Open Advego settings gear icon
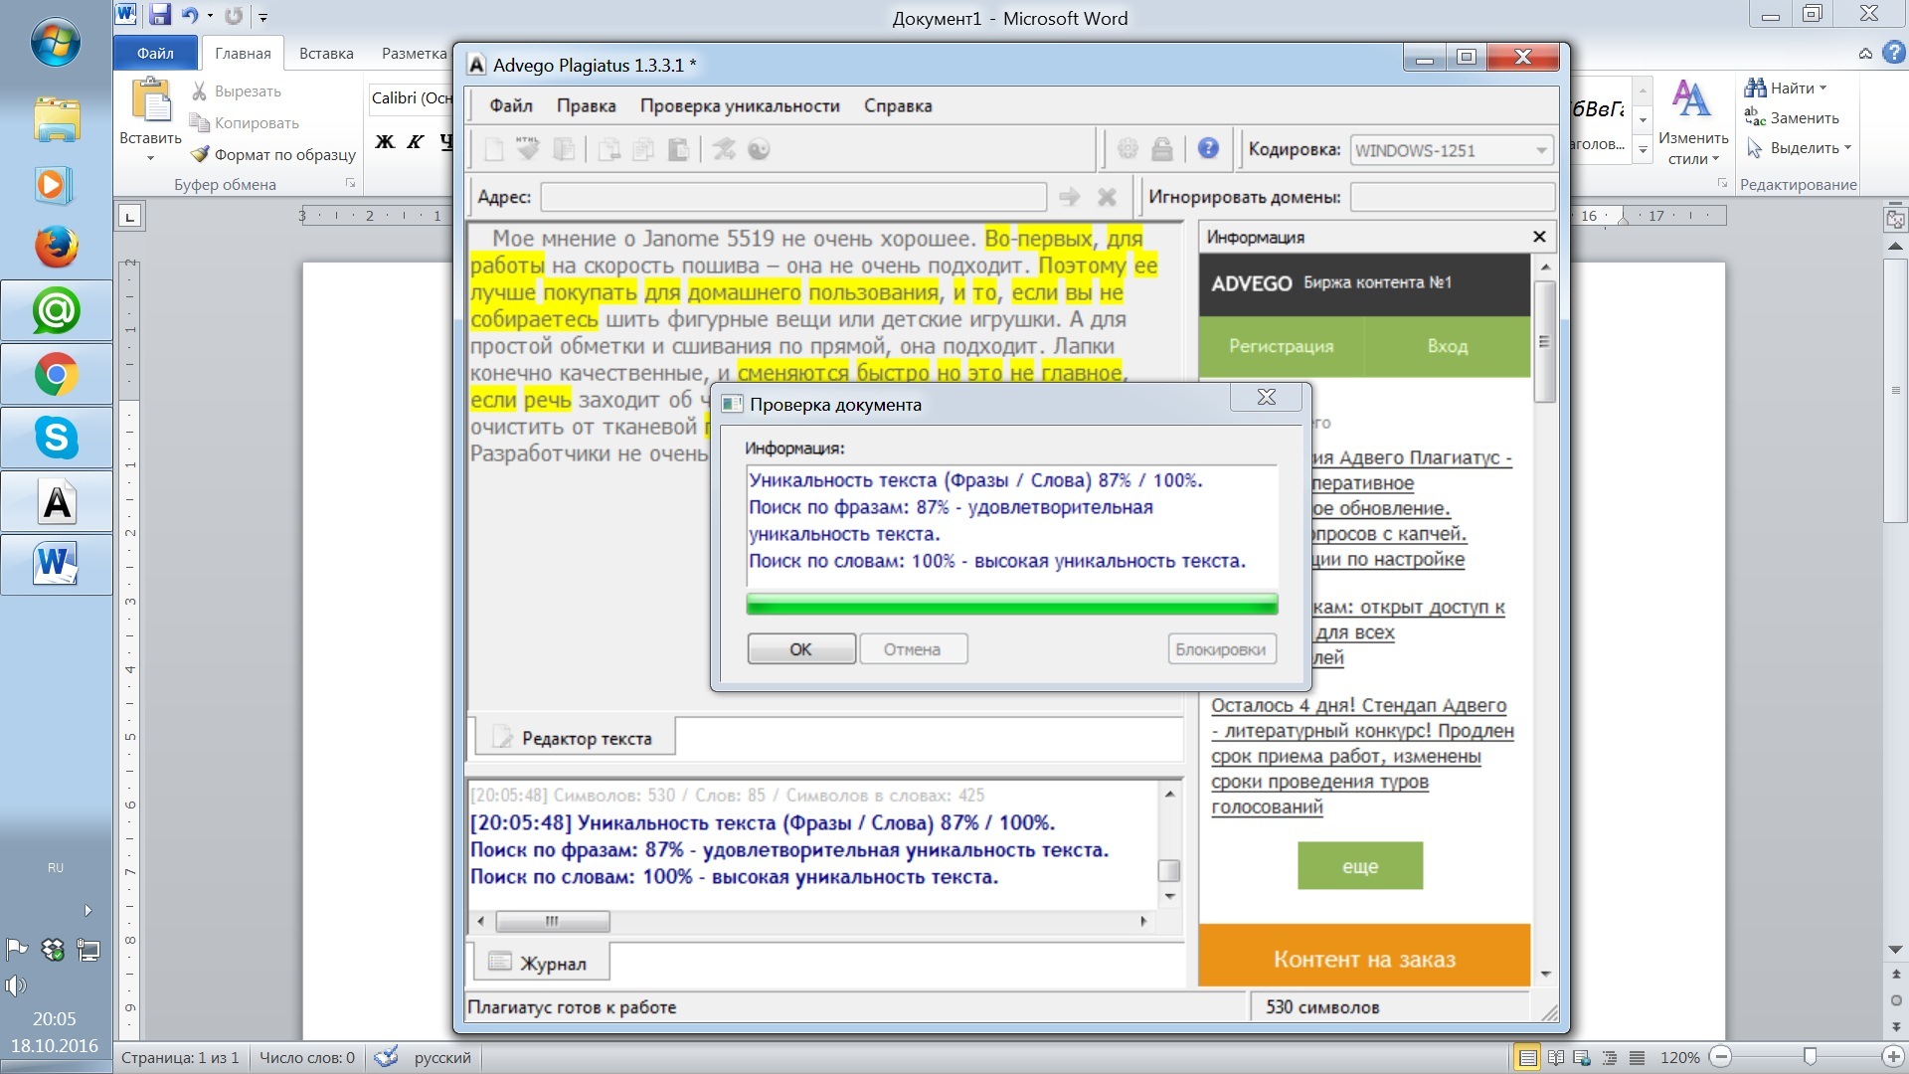The image size is (1909, 1074). (1128, 149)
